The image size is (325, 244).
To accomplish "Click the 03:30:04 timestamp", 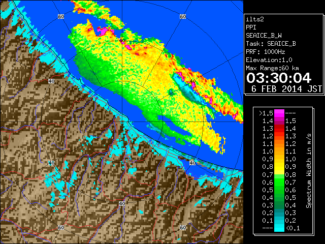I will (279, 78).
